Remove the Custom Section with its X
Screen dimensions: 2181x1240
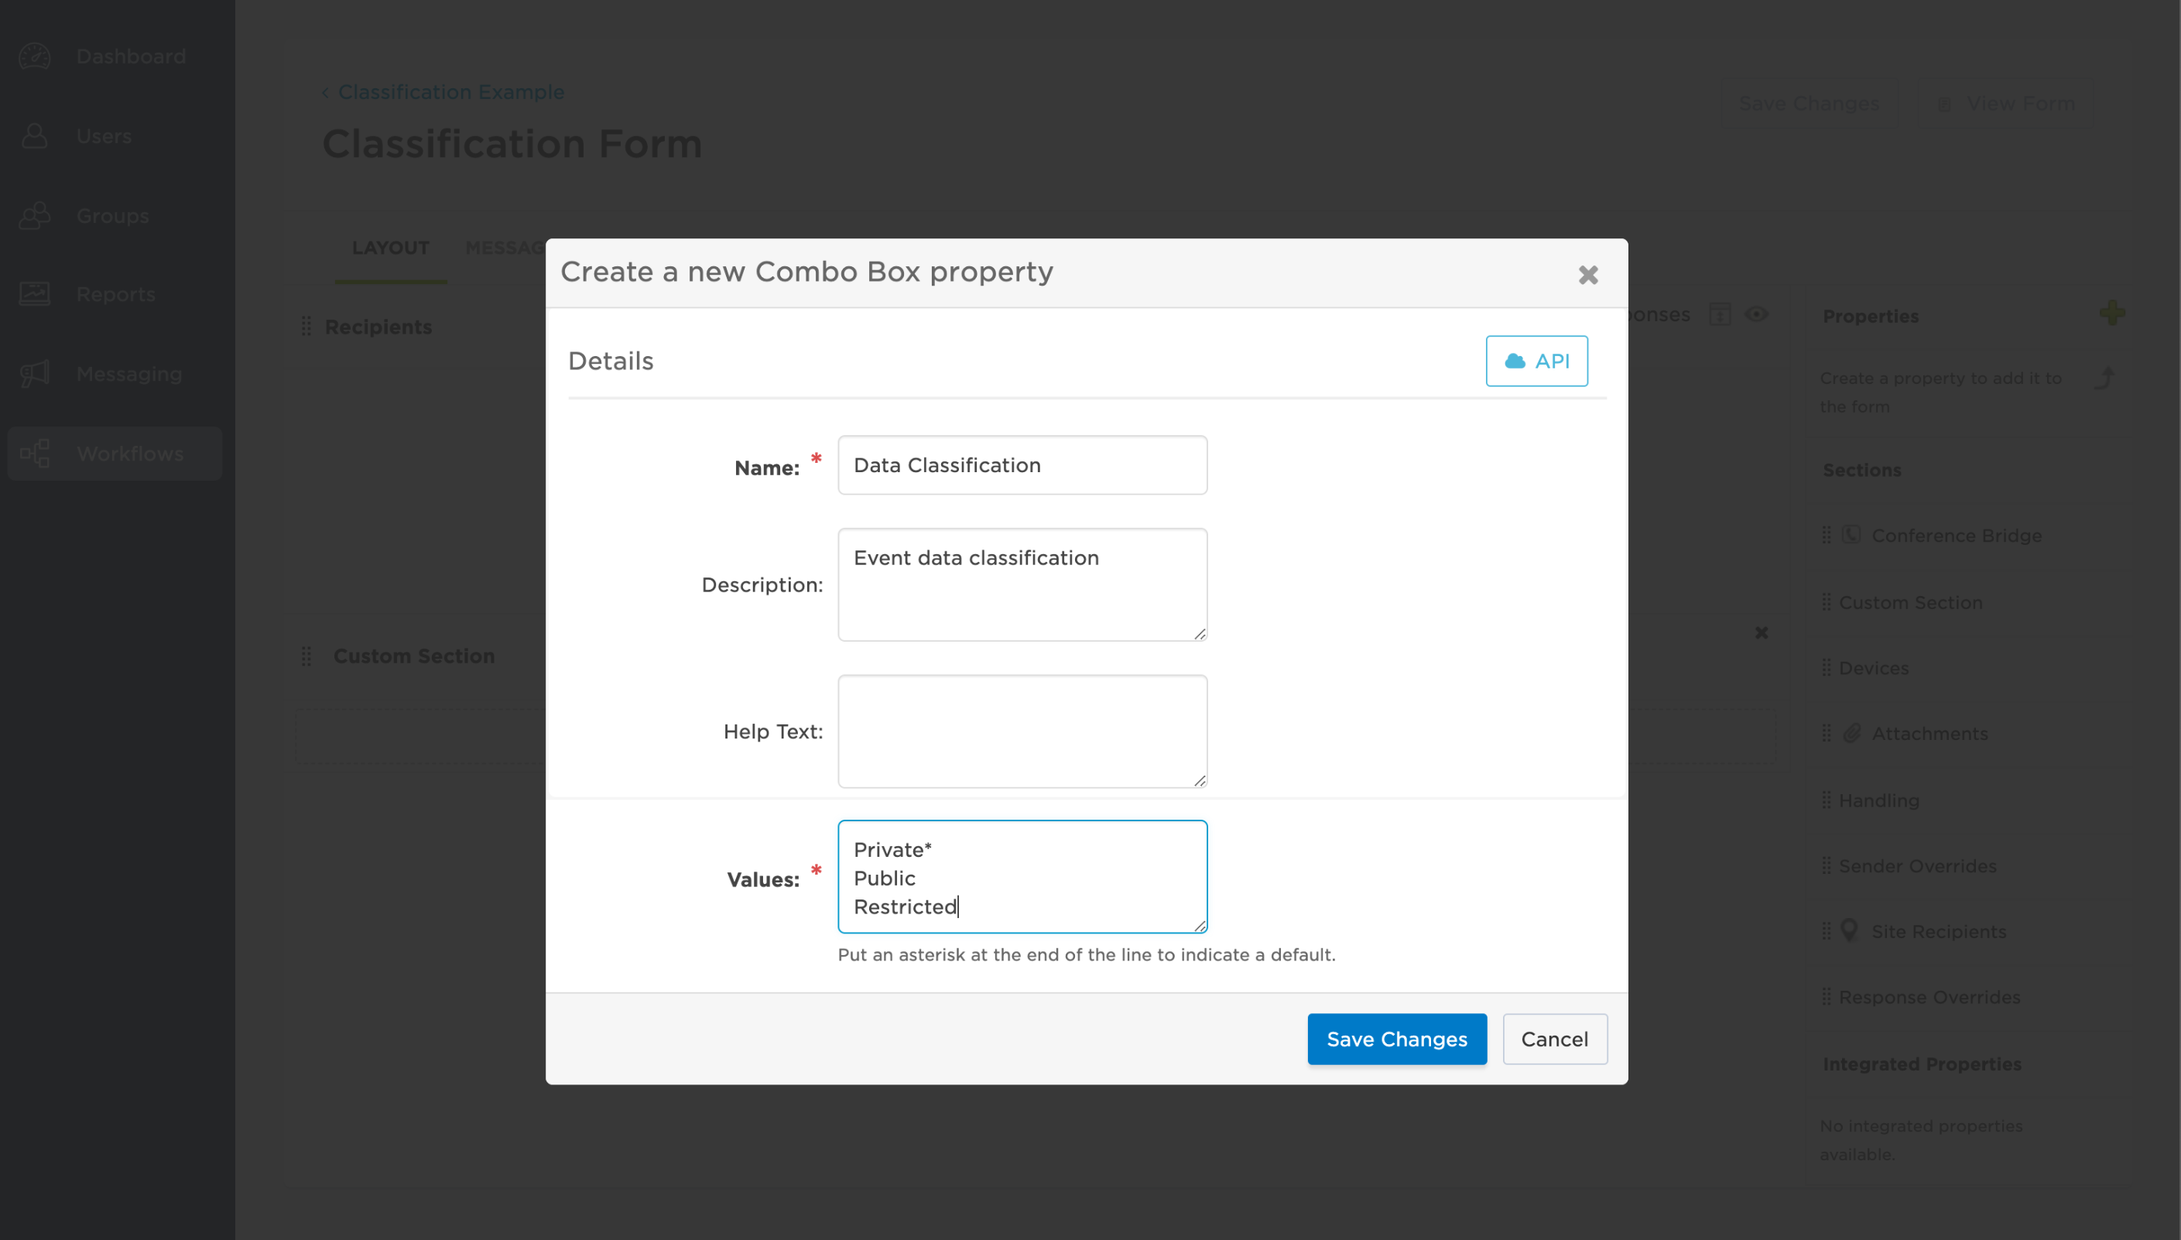point(1762,633)
